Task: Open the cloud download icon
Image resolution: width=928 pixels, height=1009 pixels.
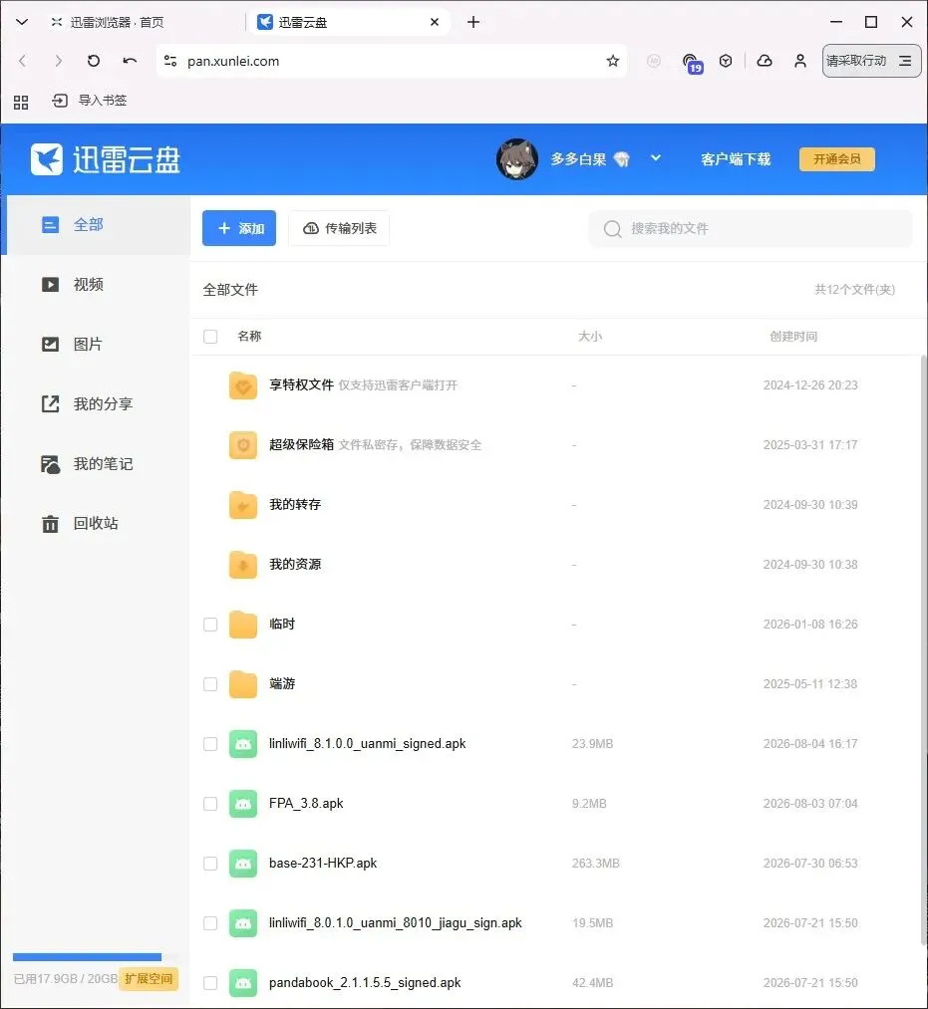Action: coord(765,61)
